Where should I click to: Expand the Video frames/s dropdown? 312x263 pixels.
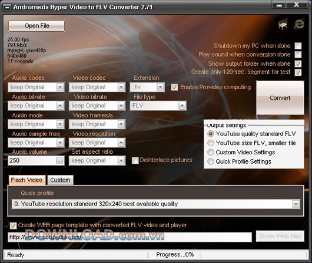coord(121,124)
